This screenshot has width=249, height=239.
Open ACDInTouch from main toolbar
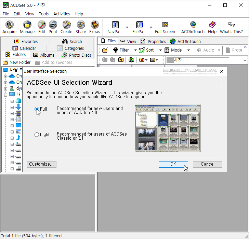coord(193,27)
